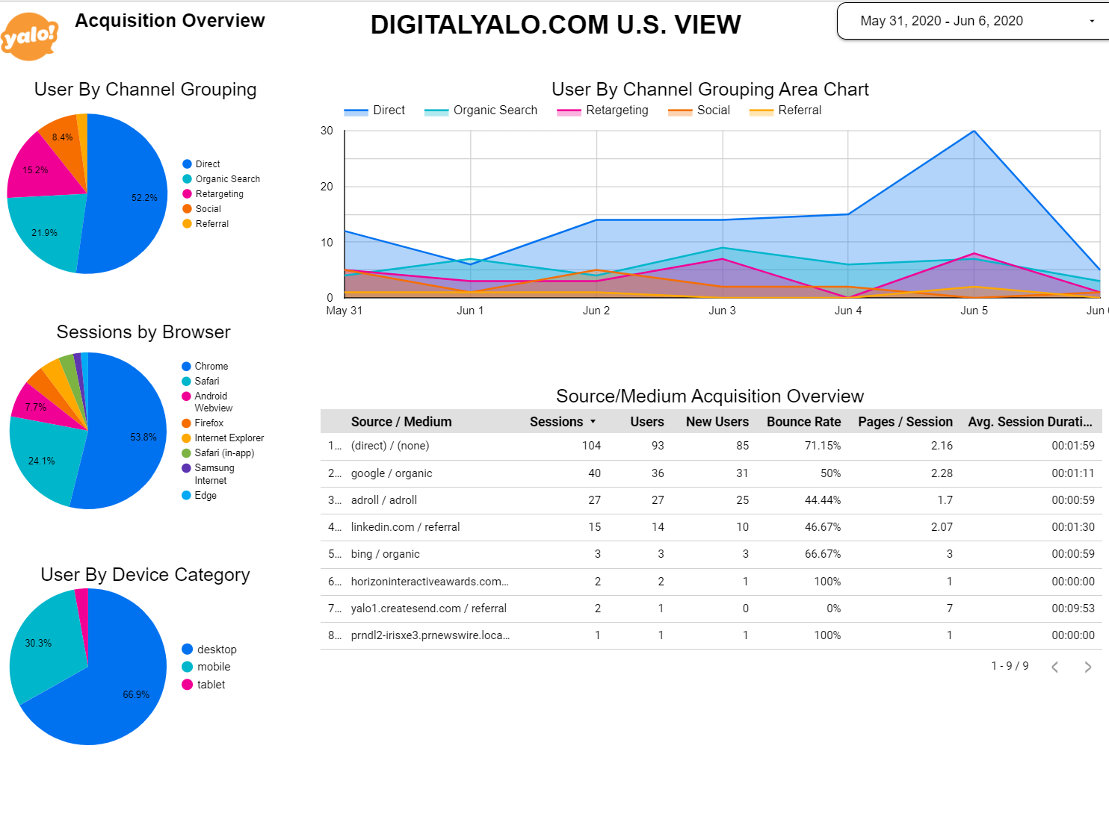Toggle Retargeting series in area chart legend
This screenshot has height=834, width=1109.
[x=602, y=111]
